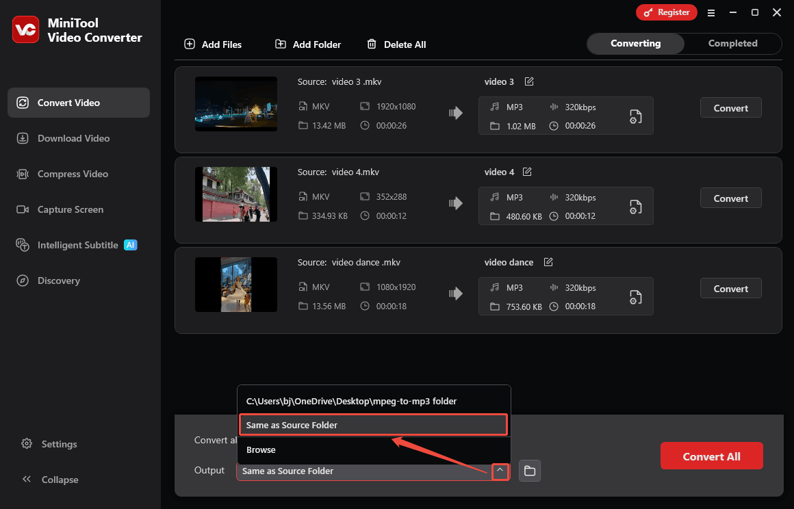Open the Capture Screen tool
794x509 pixels.
pyautogui.click(x=23, y=209)
